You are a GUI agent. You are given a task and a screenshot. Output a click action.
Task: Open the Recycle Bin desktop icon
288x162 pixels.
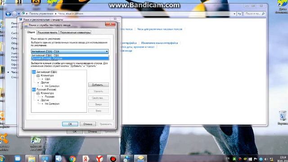283,118
